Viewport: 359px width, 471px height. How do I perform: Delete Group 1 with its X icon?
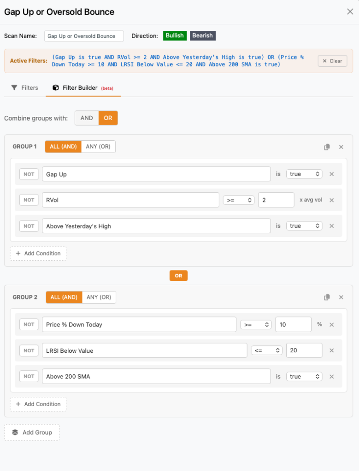pos(341,147)
